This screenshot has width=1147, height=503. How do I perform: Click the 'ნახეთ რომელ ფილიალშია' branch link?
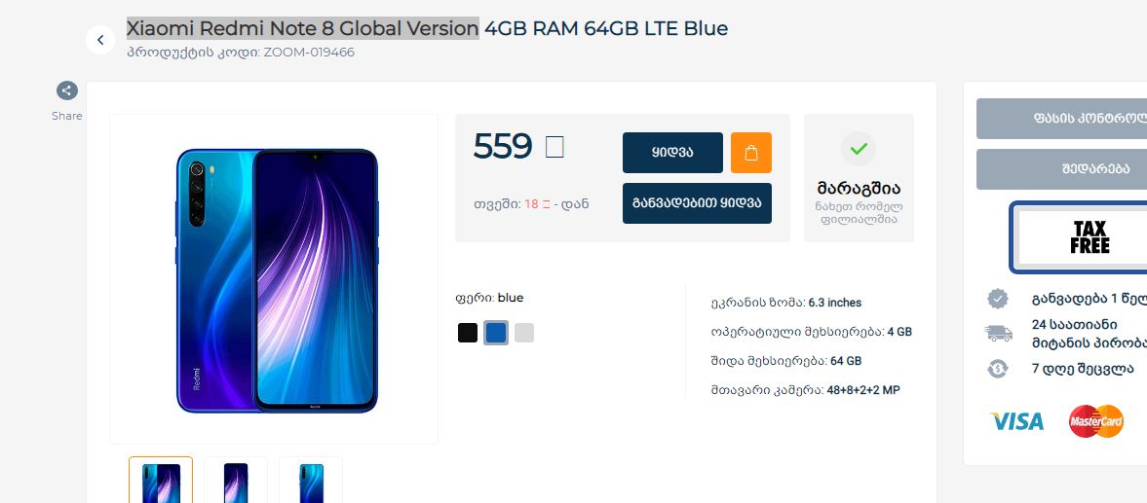[x=859, y=212]
